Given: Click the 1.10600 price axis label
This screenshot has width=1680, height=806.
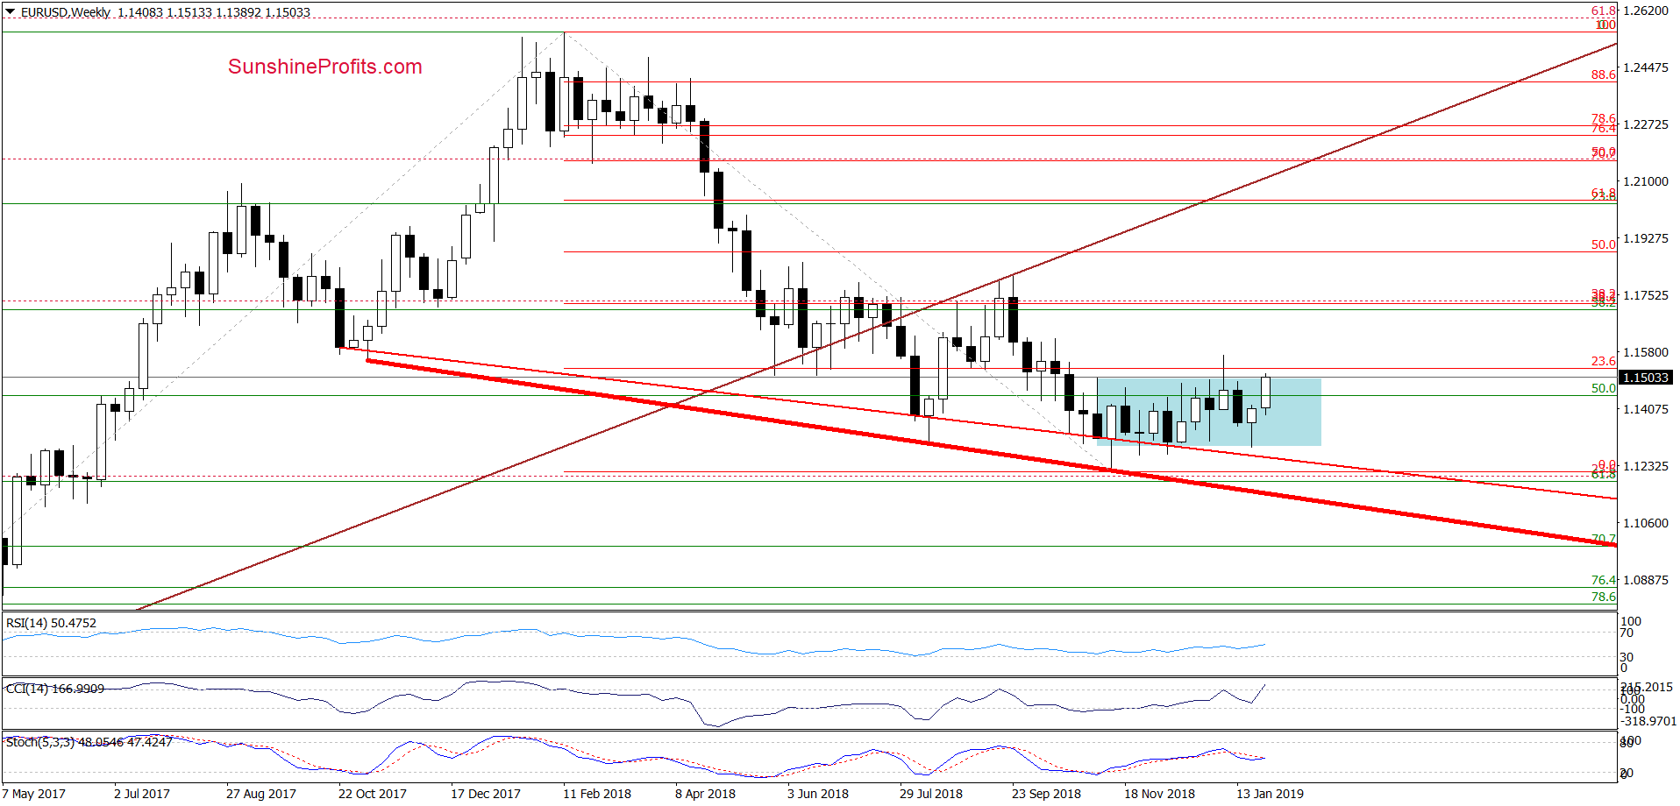Looking at the screenshot, I should [x=1646, y=523].
